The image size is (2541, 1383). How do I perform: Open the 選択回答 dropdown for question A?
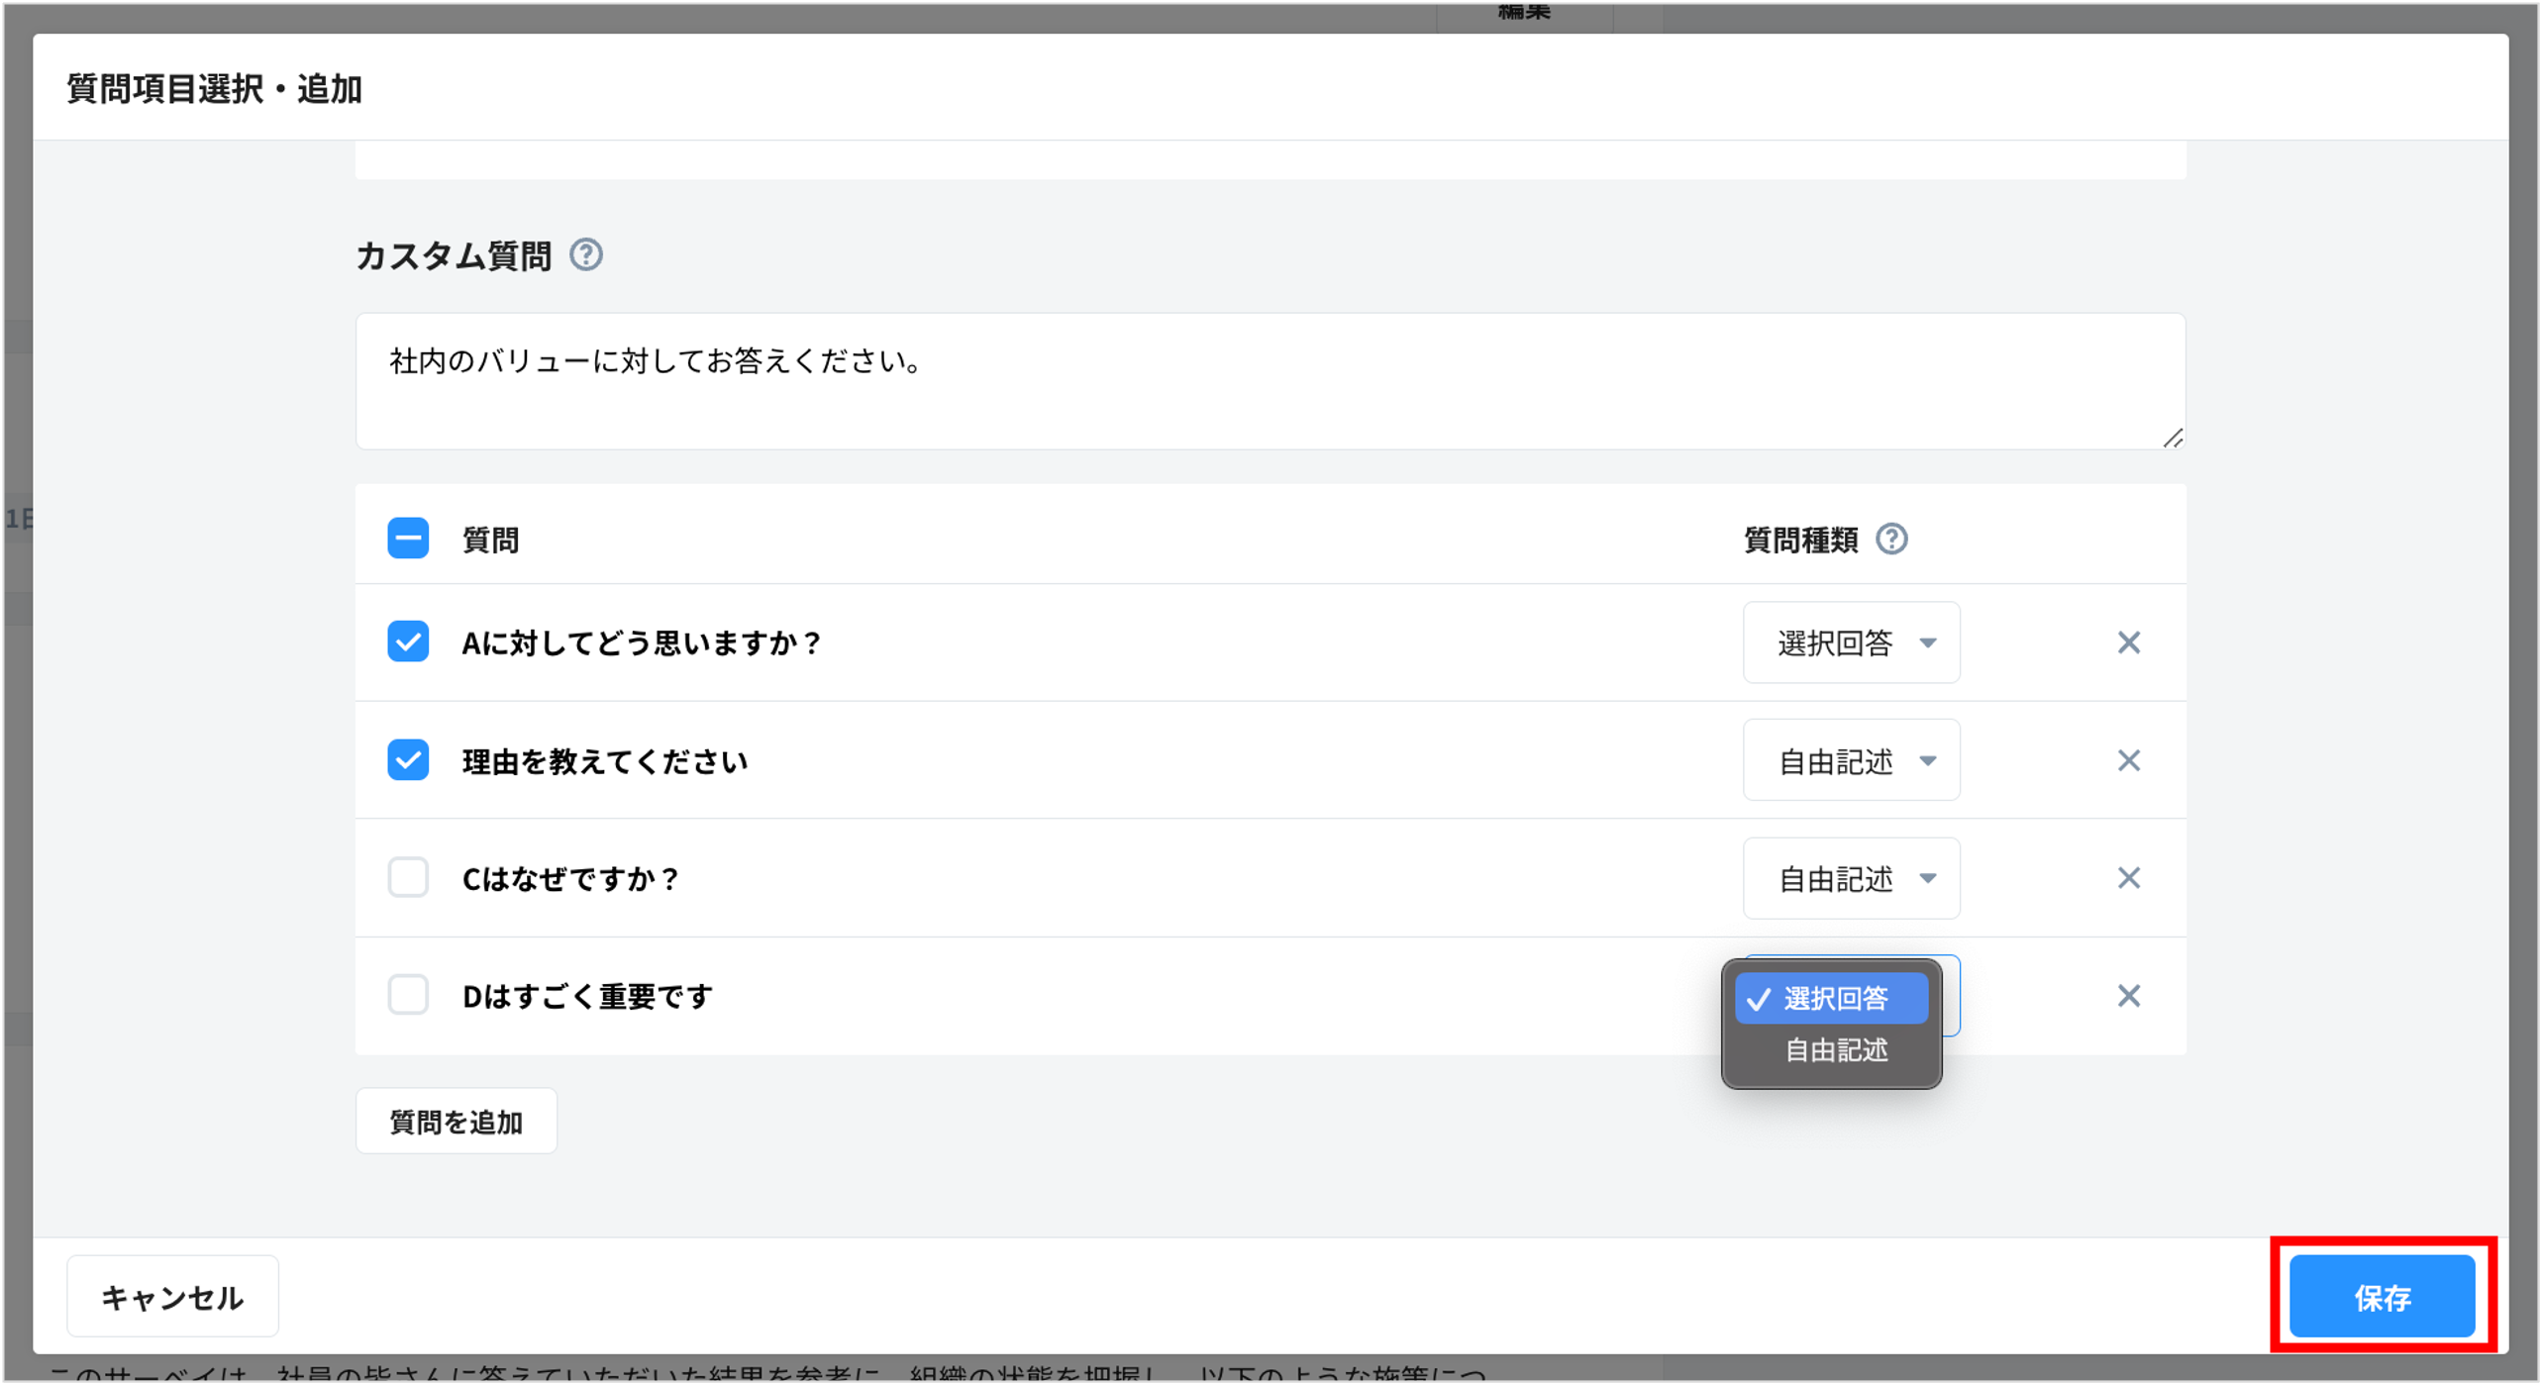1851,642
